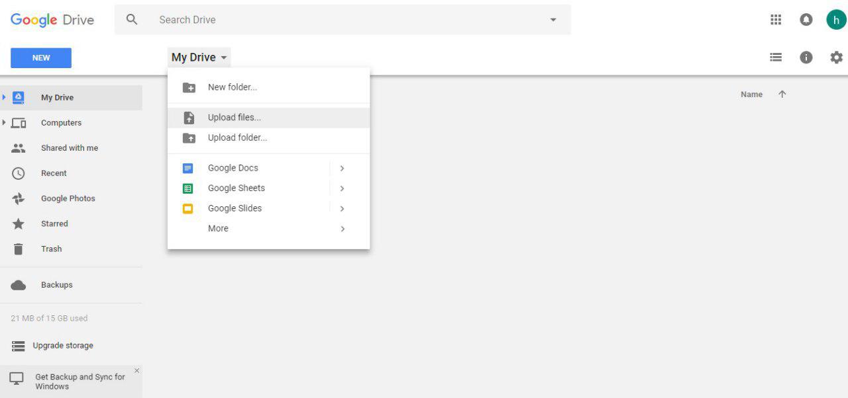Click the Backups cloud icon
Screen dimensions: 848x398
point(19,285)
